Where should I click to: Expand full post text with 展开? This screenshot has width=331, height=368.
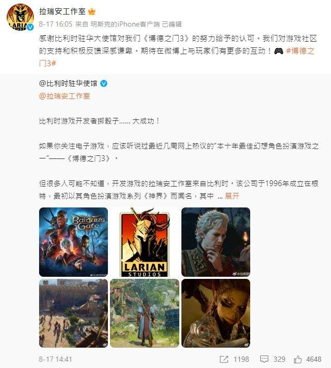pyautogui.click(x=232, y=196)
